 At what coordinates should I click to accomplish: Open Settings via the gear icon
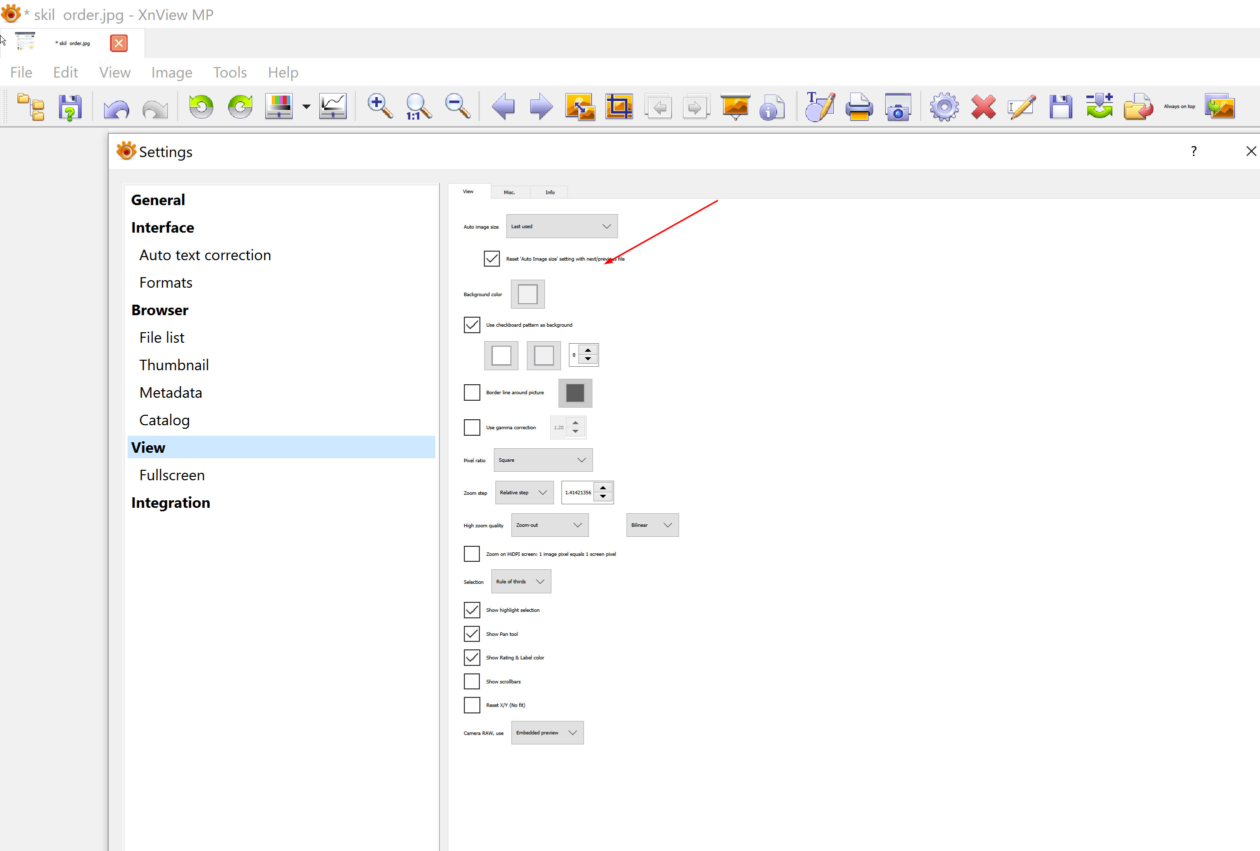pyautogui.click(x=944, y=106)
